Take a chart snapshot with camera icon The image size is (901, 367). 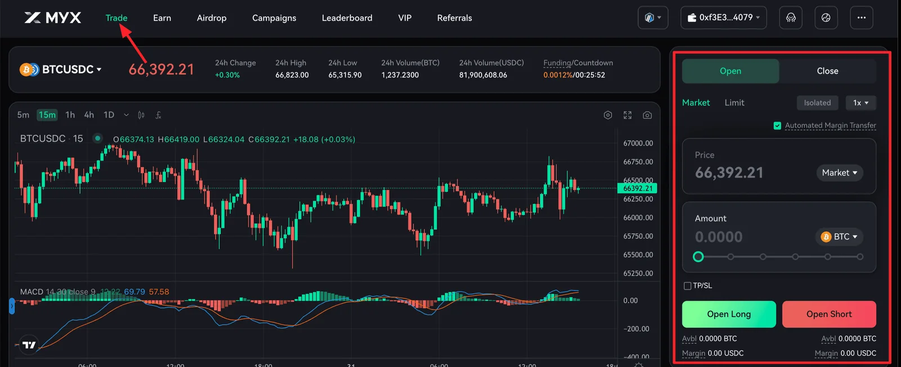coord(648,115)
